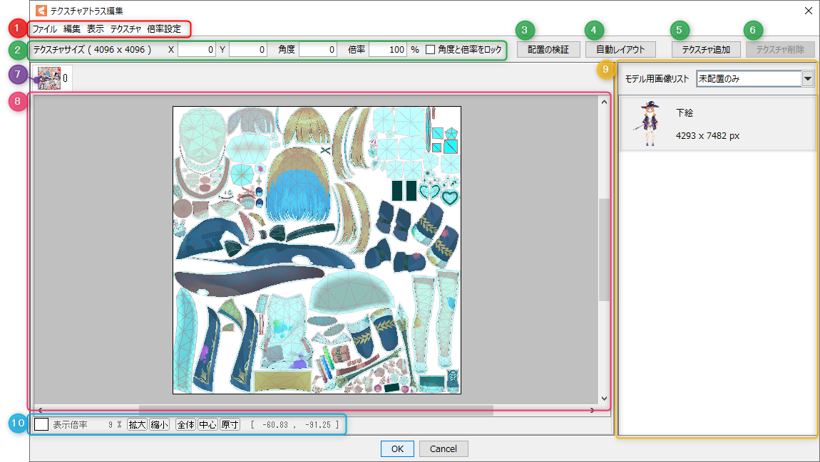
Task: Click the テクスチャ追加 button
Action: 706,50
